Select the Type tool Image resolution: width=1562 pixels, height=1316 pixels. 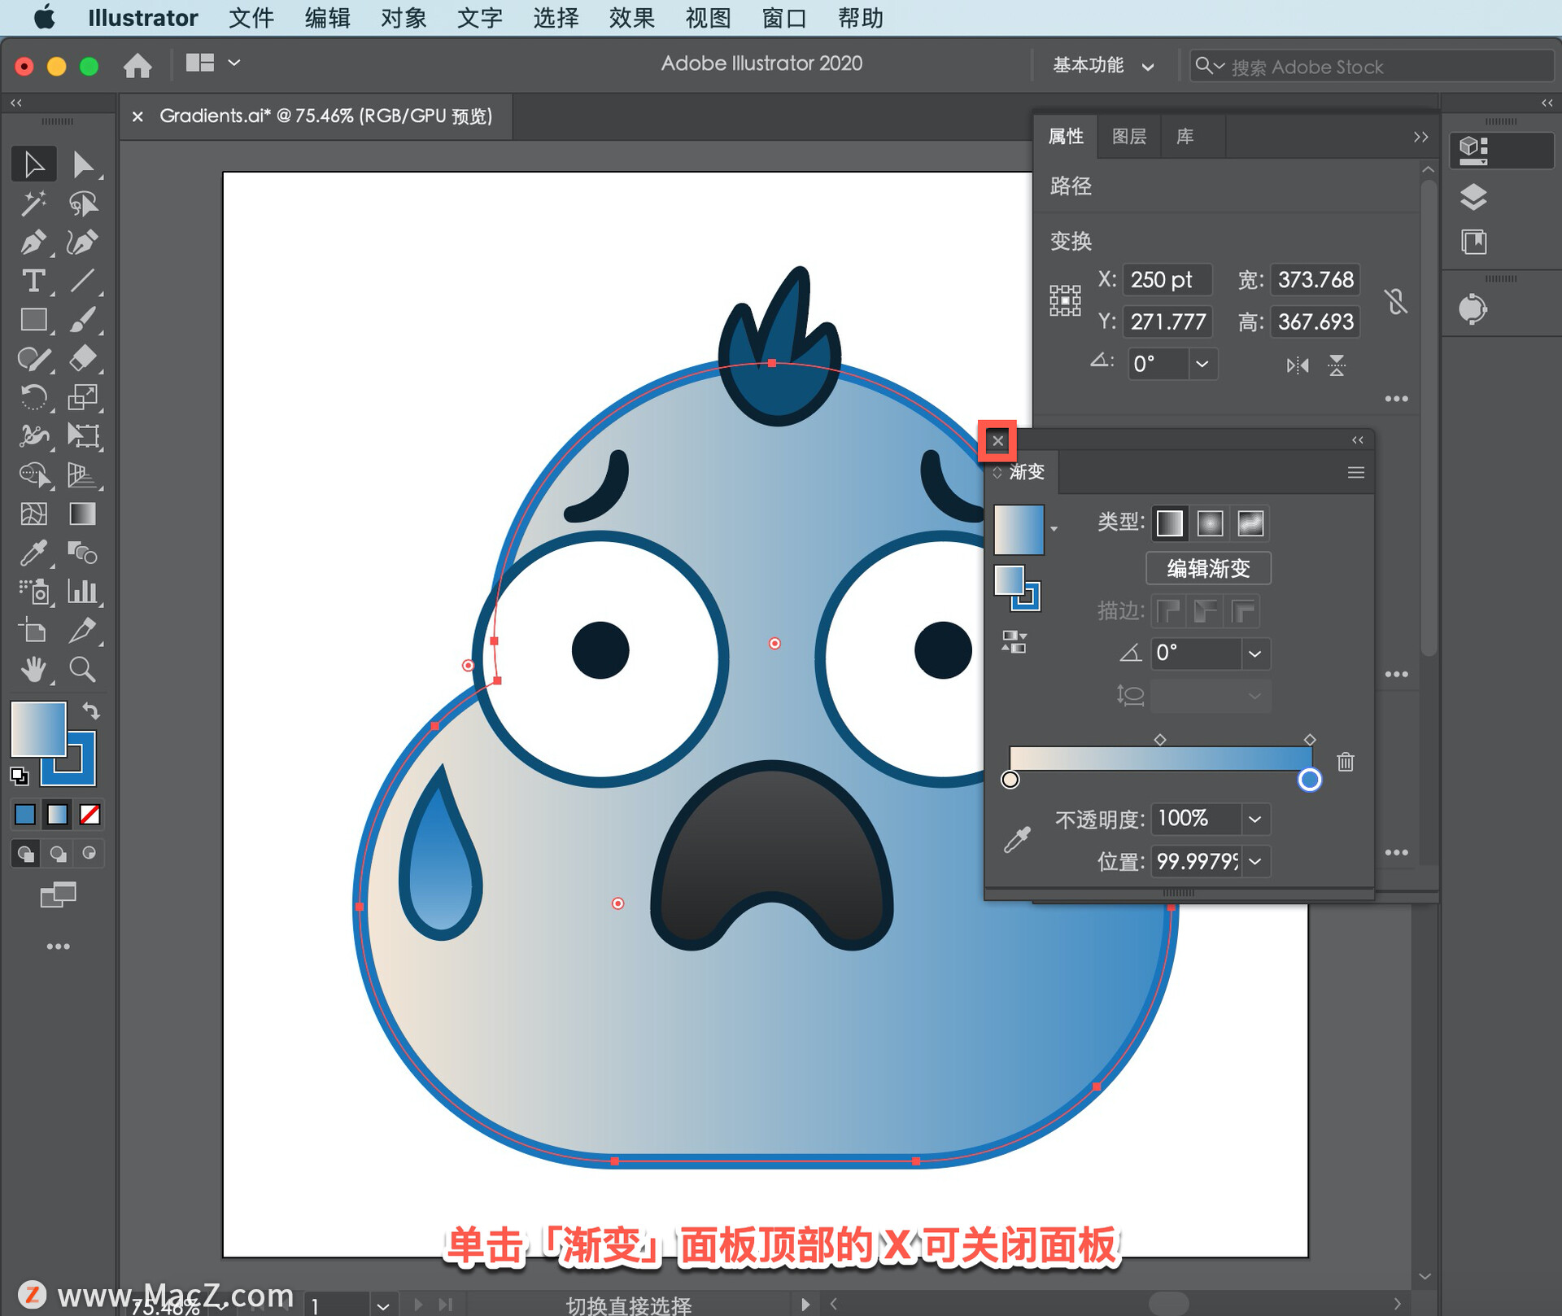(x=33, y=282)
